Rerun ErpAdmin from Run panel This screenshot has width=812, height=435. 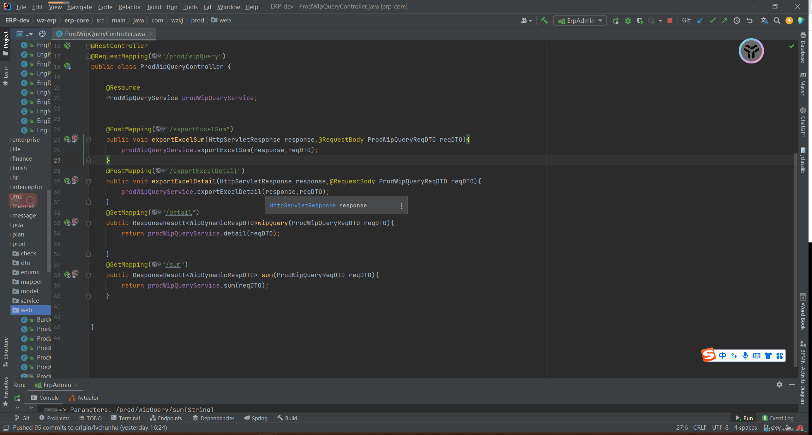(17, 398)
